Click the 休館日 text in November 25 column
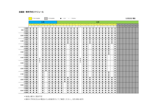This screenshot has width=157, height=111. [40, 60]
